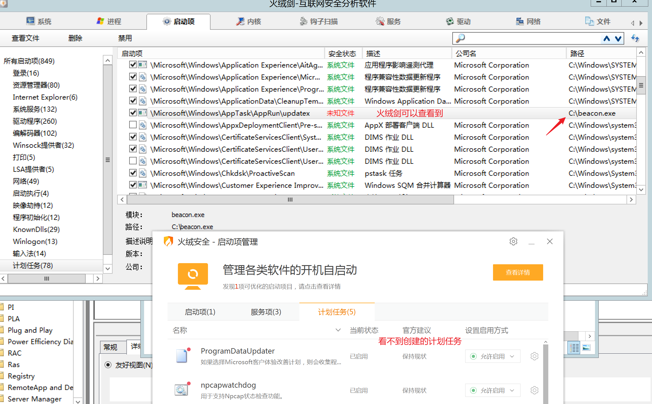
Task: Select 计划任务(78) in the category list
Action: (33, 265)
